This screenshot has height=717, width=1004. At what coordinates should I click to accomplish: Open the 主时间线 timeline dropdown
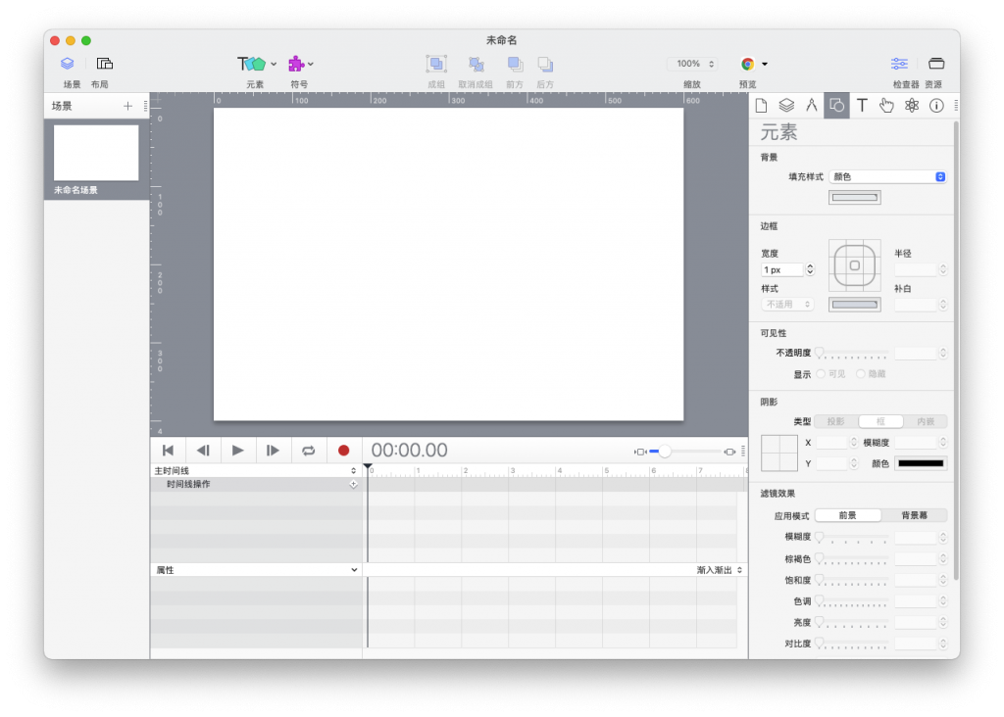pos(256,471)
